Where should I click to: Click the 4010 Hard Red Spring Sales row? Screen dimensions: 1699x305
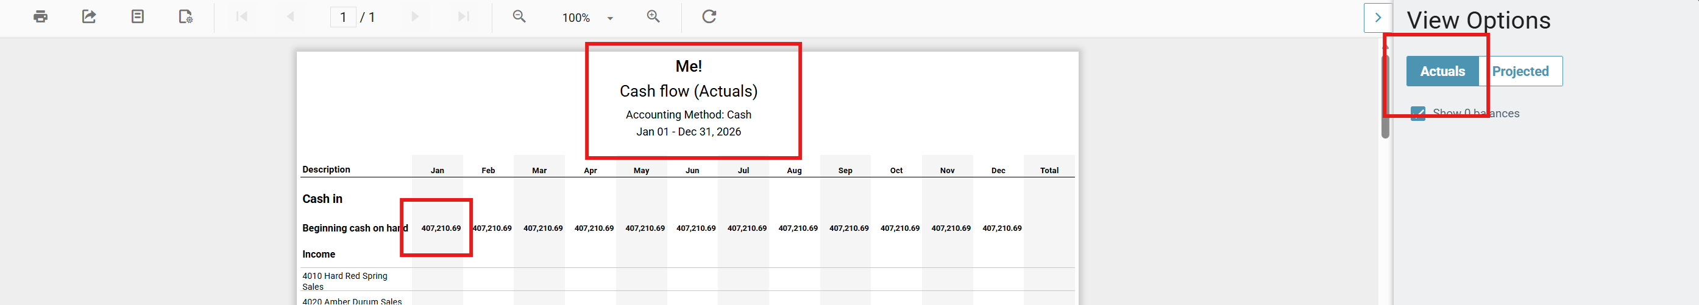(345, 281)
